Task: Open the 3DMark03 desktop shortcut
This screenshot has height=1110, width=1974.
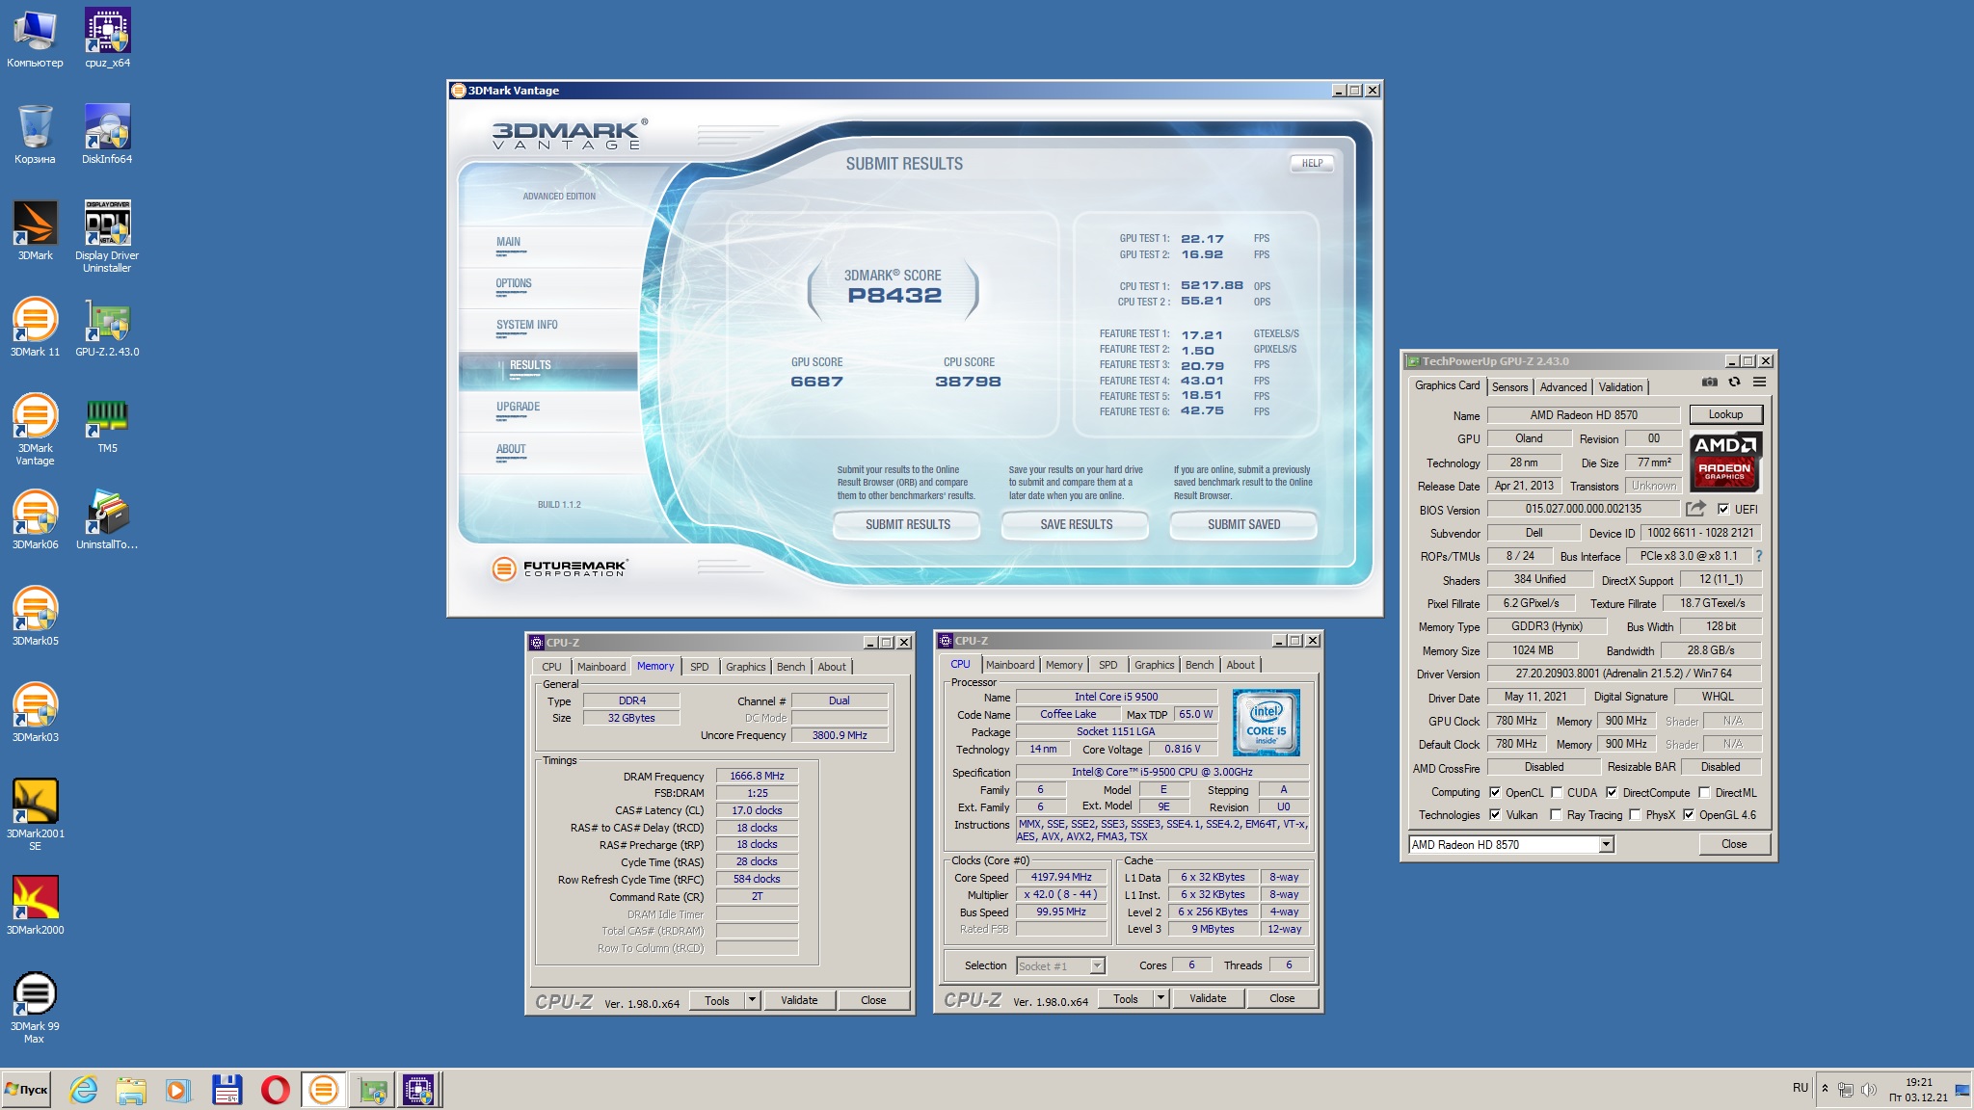Action: tap(35, 713)
